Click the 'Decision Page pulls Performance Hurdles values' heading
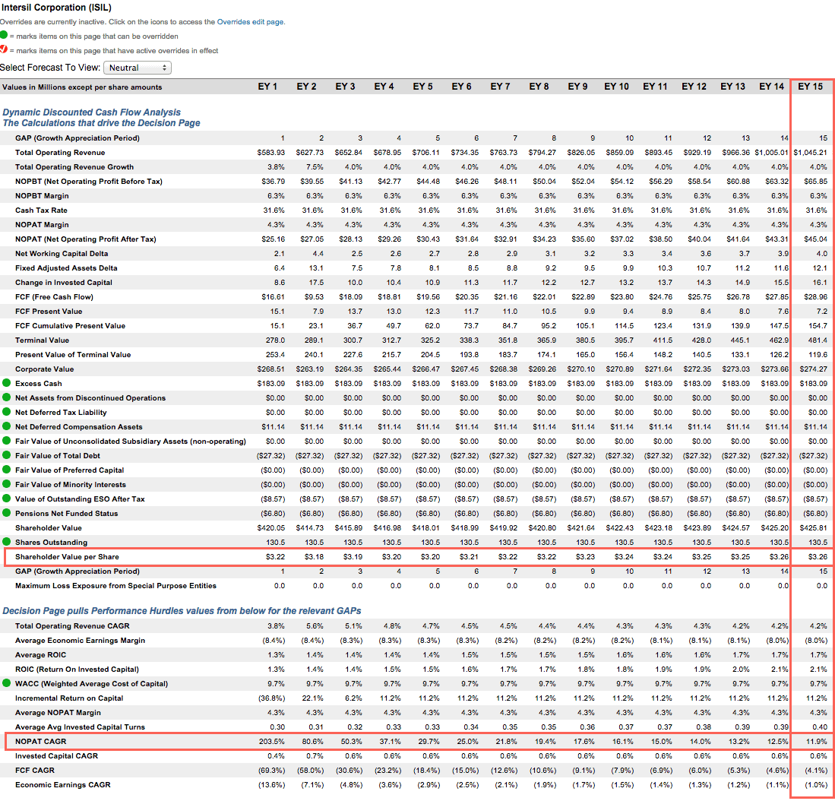 [182, 611]
